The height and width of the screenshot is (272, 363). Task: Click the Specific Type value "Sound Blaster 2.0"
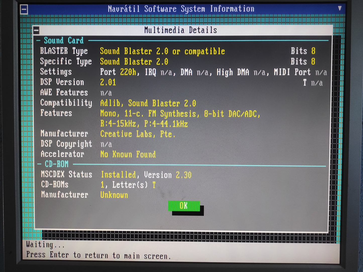tap(134, 62)
